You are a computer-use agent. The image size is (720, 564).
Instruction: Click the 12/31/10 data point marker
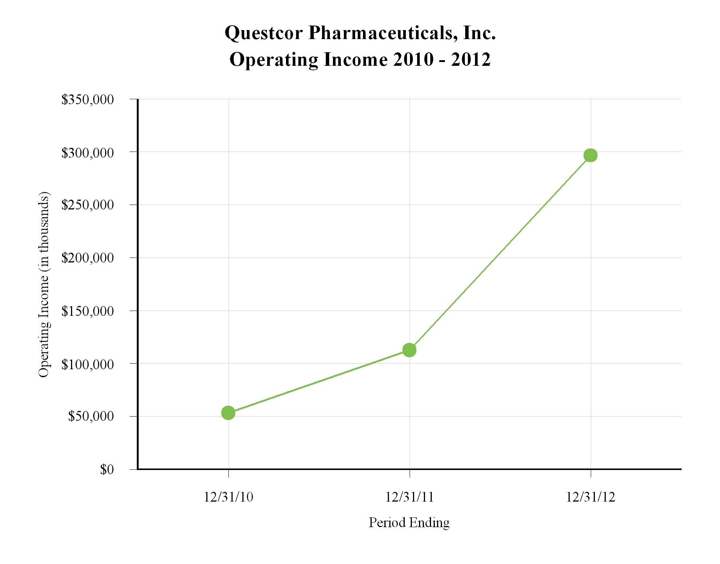(x=228, y=413)
